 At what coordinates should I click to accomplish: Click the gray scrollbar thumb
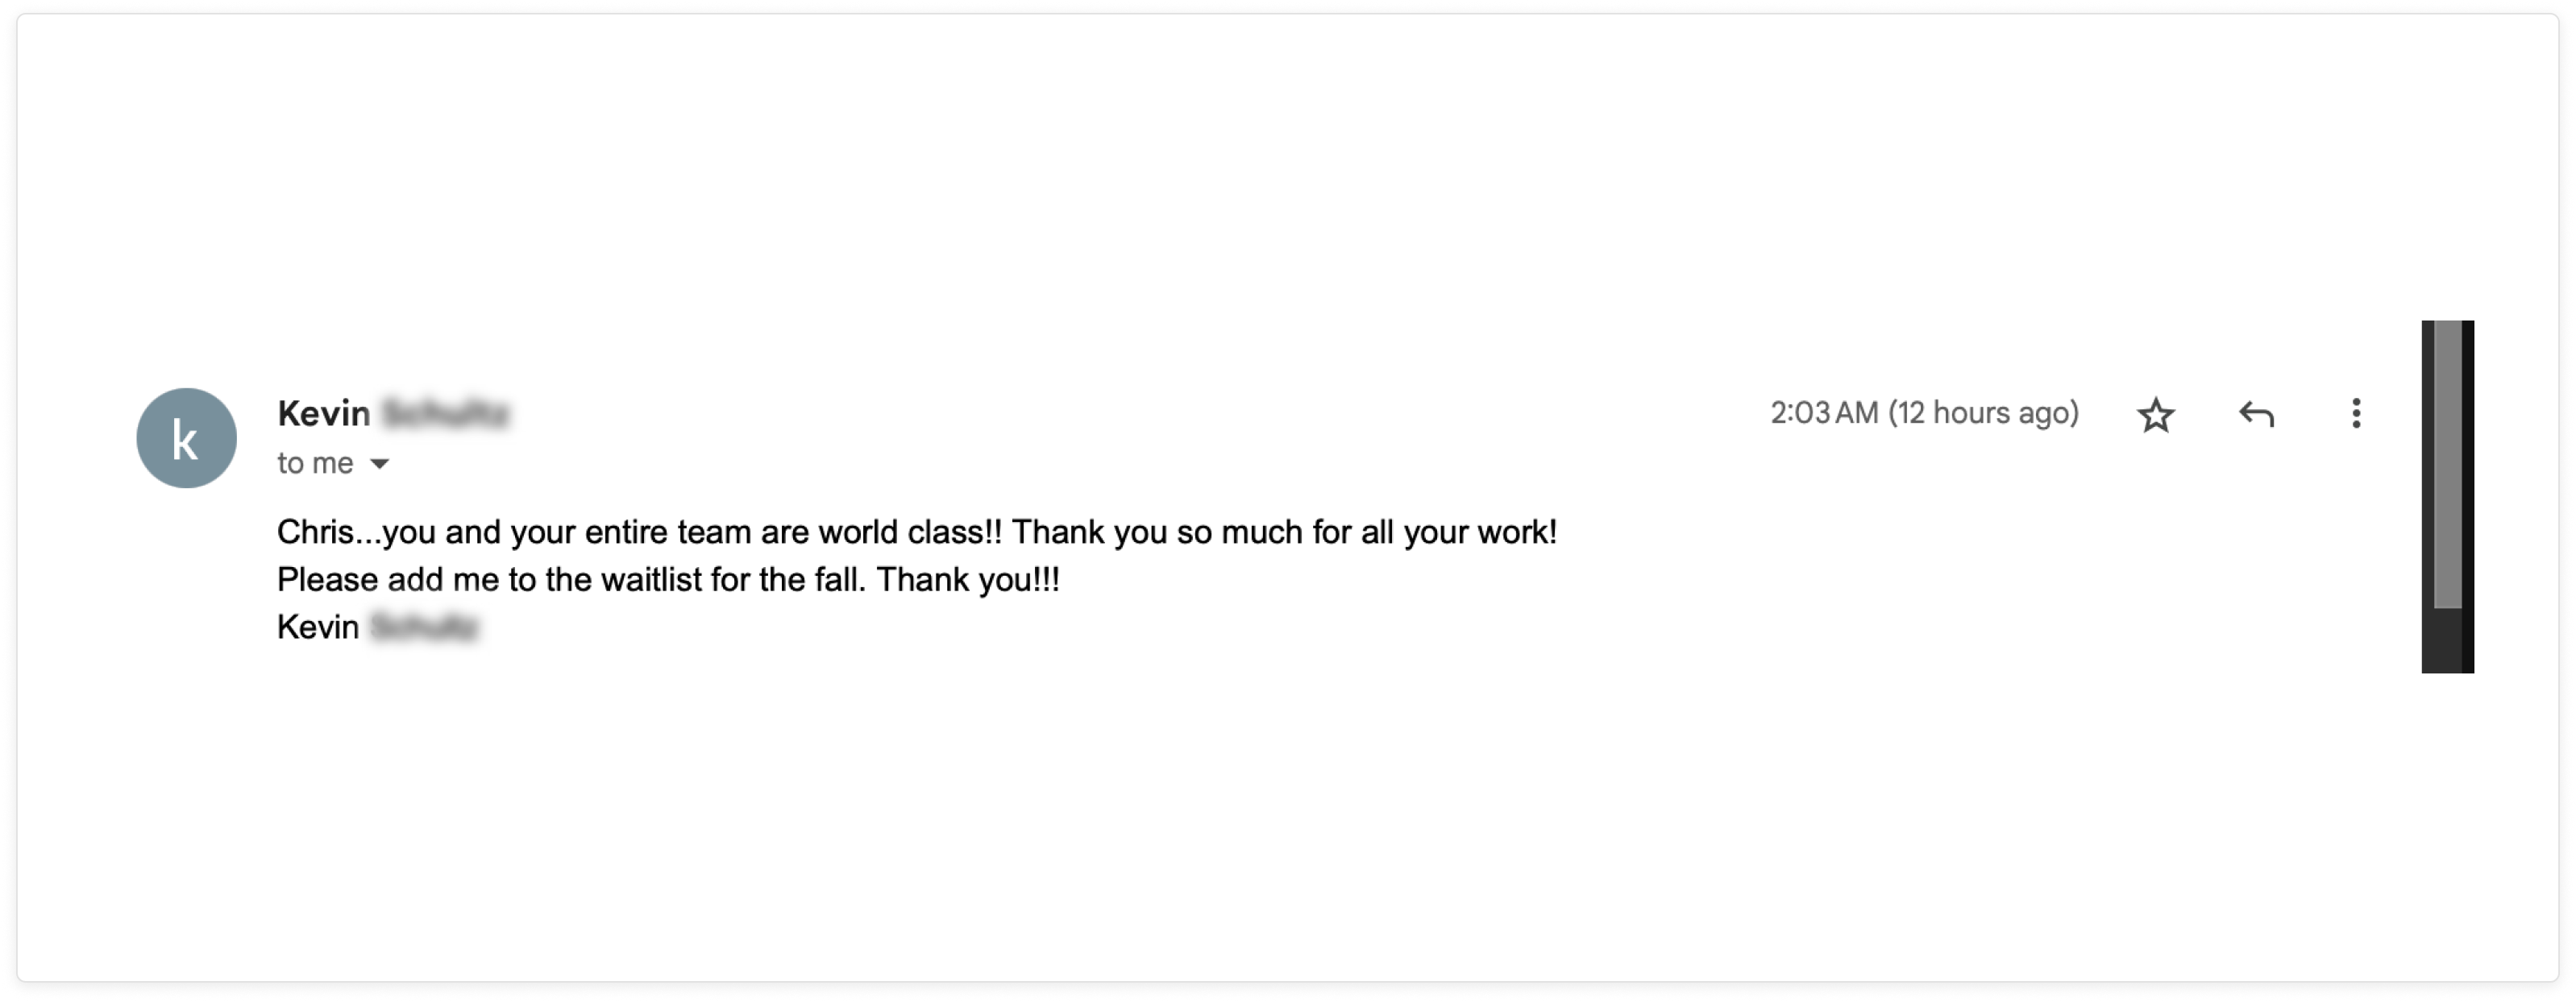pos(2446,463)
